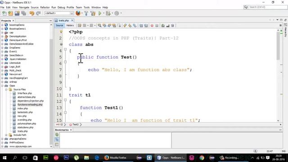Switch to the Source view button
The height and width of the screenshot is (162, 288).
(59, 26)
